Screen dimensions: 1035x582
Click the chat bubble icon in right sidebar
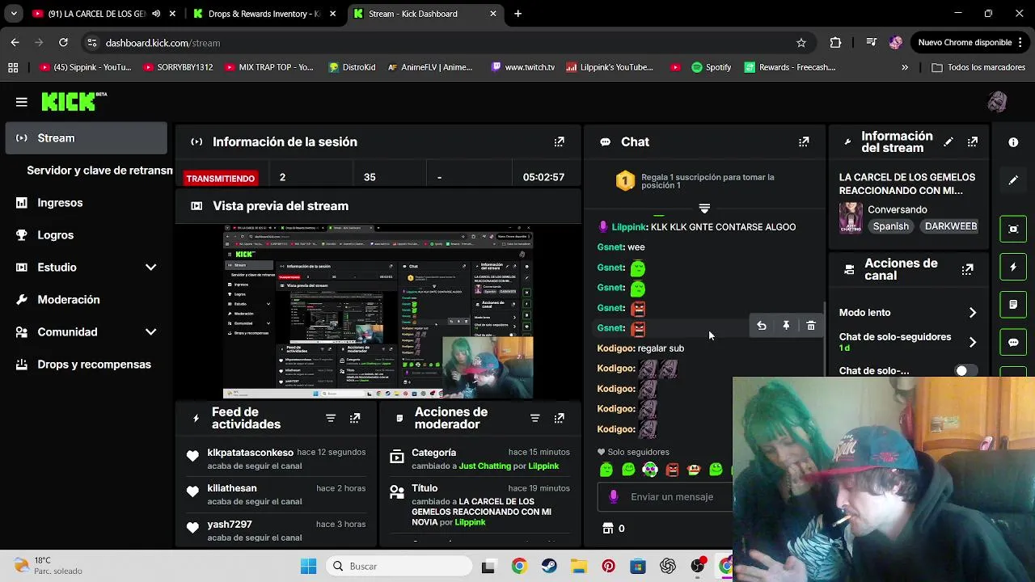pos(1013,342)
